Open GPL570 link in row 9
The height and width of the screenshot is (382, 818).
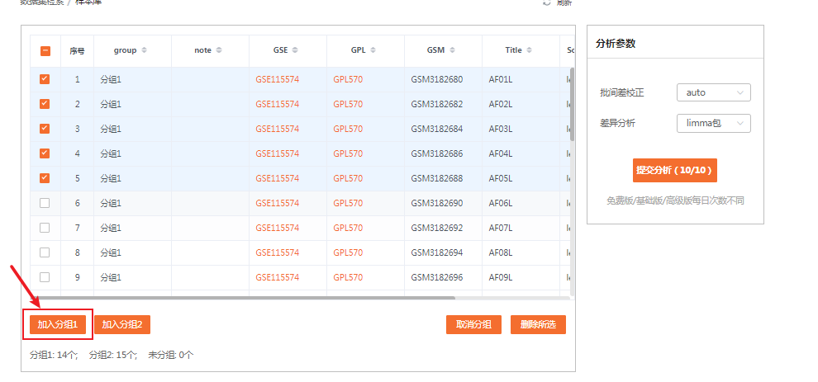tap(348, 277)
